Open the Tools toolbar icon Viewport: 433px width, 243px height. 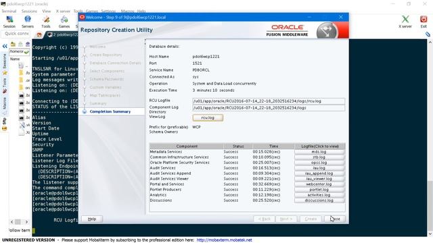(46, 22)
